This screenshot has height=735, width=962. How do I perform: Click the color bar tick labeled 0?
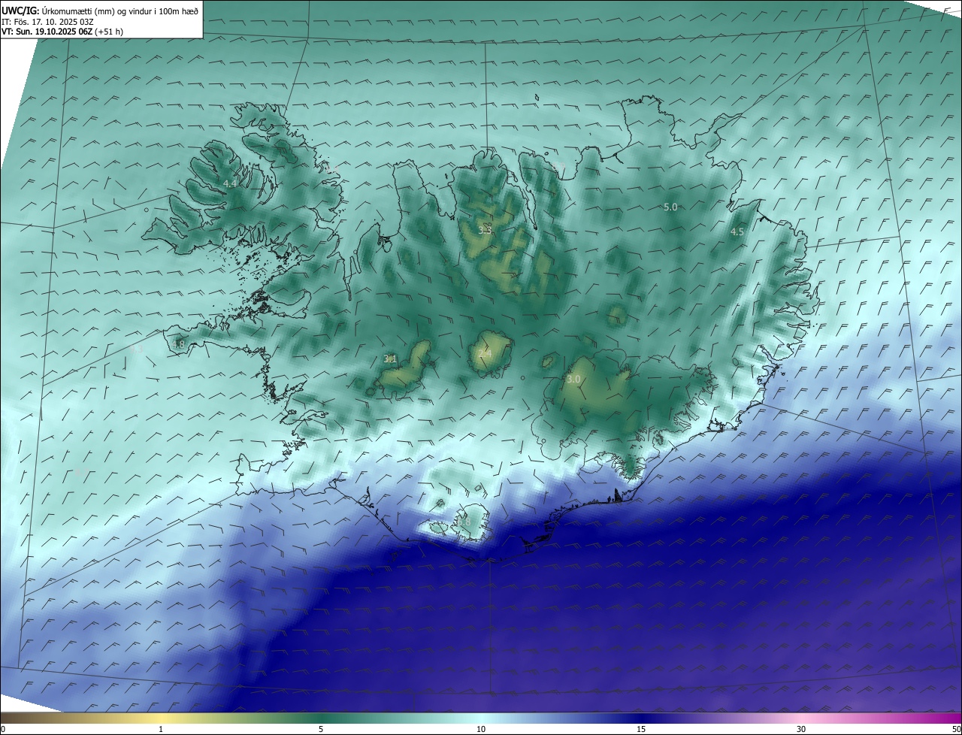(x=2, y=729)
